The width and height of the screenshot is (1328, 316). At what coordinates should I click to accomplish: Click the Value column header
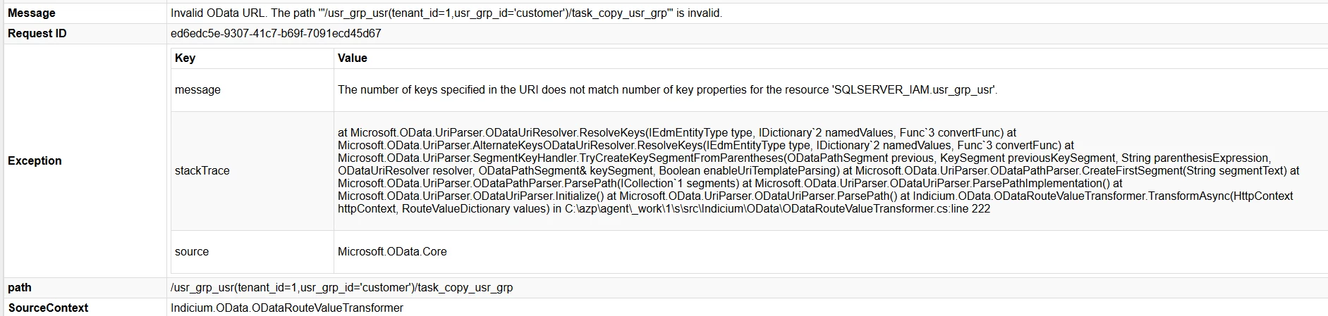[x=353, y=58]
